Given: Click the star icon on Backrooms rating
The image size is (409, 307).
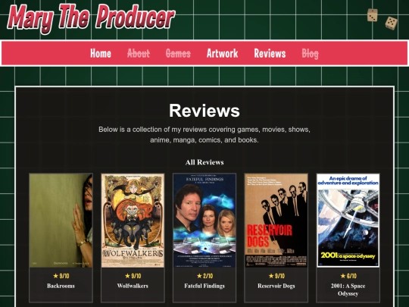Looking at the screenshot, I should [x=55, y=276].
